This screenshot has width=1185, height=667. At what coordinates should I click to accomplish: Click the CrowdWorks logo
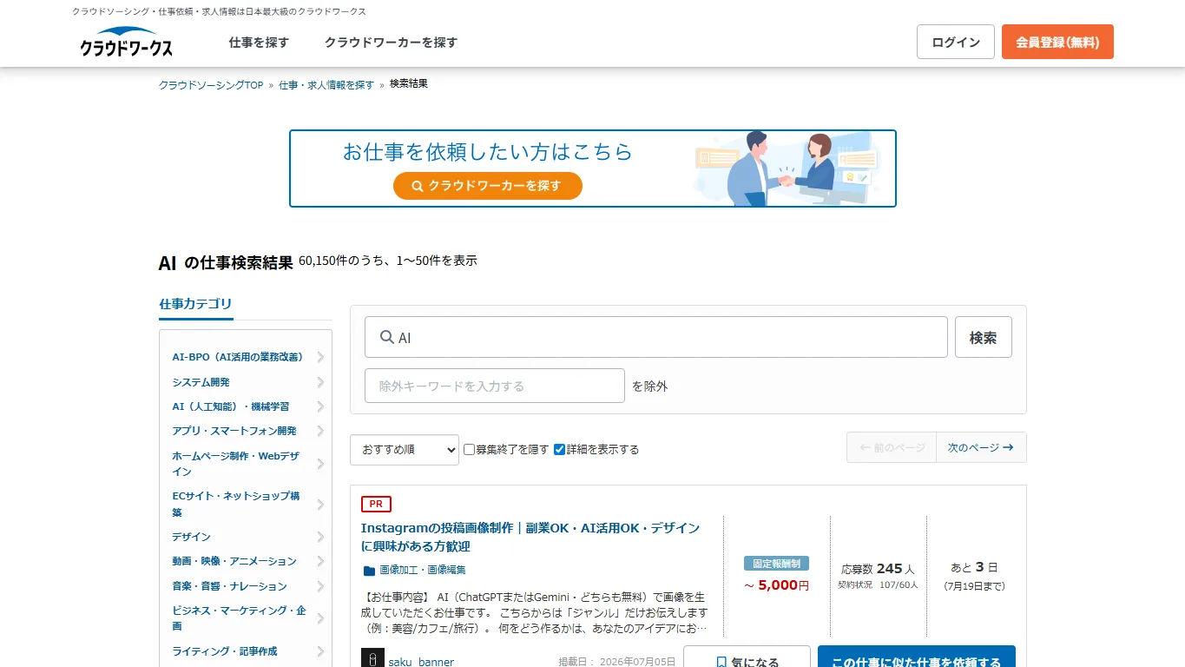point(127,42)
